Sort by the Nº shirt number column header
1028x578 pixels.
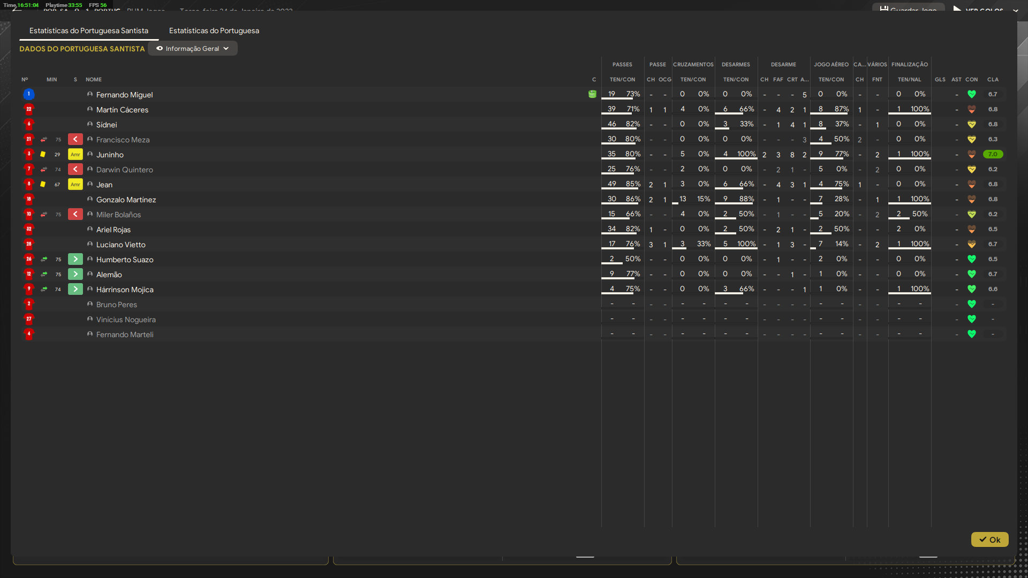tap(25, 79)
